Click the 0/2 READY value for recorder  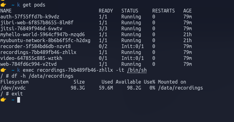(x=103, y=46)
